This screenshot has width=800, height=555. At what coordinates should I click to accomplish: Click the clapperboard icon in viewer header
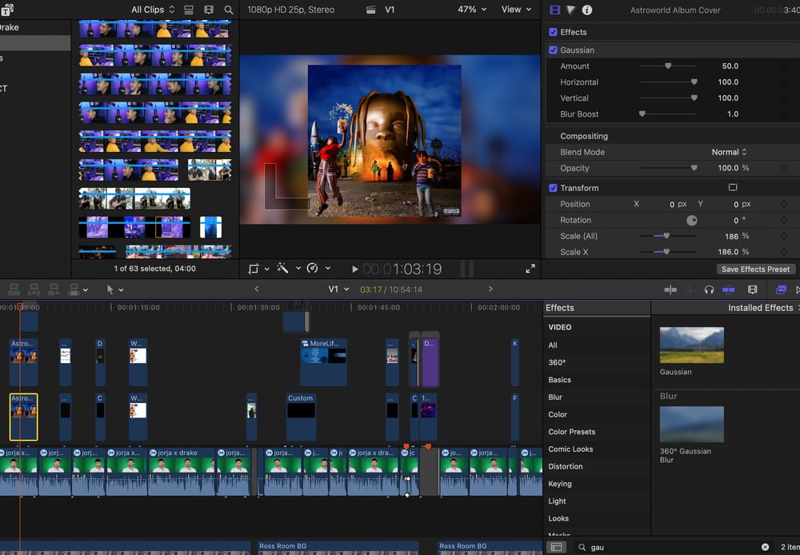click(x=371, y=10)
